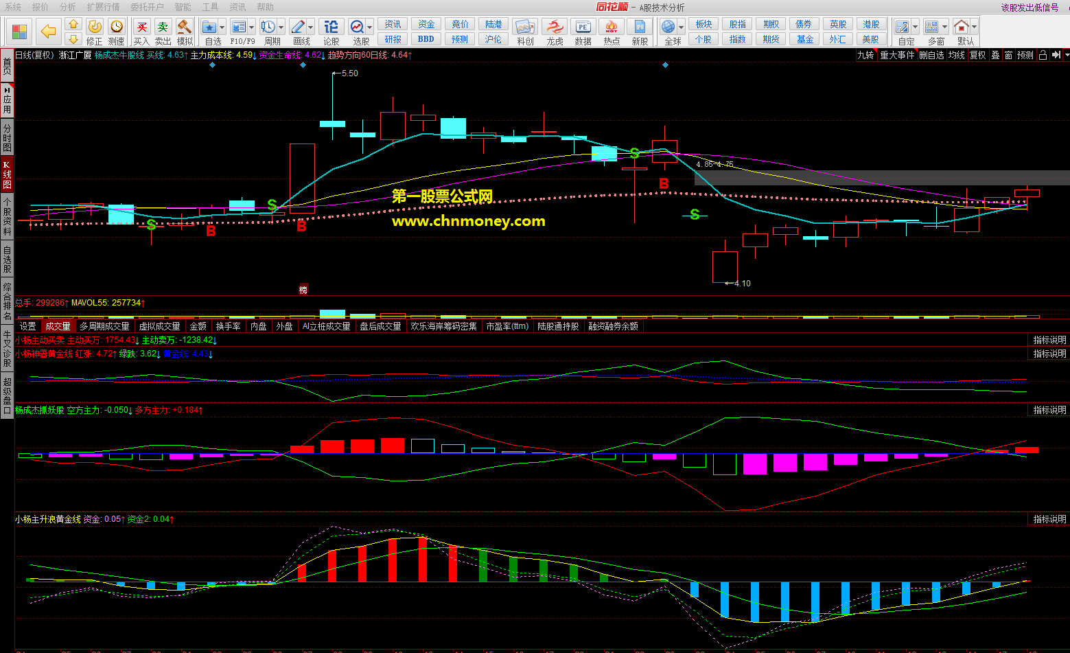
Task: Toggle the 预测 forecast option
Action: click(x=1025, y=55)
